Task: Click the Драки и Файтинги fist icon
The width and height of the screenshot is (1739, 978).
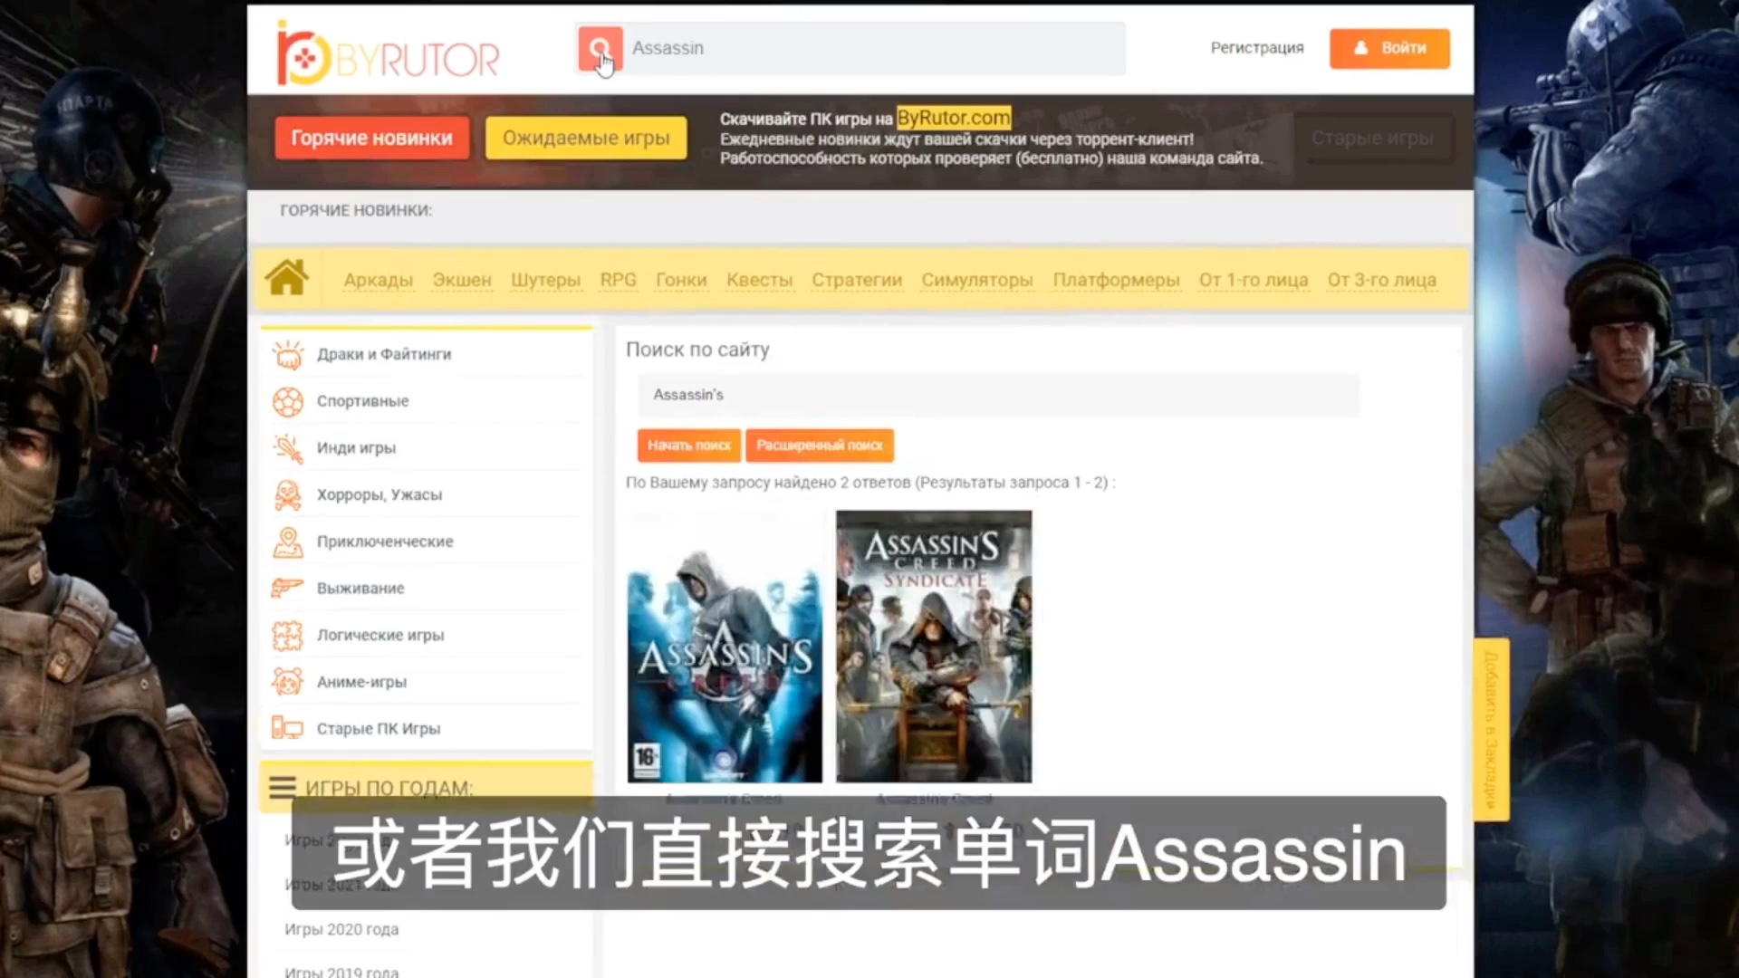Action: [288, 354]
